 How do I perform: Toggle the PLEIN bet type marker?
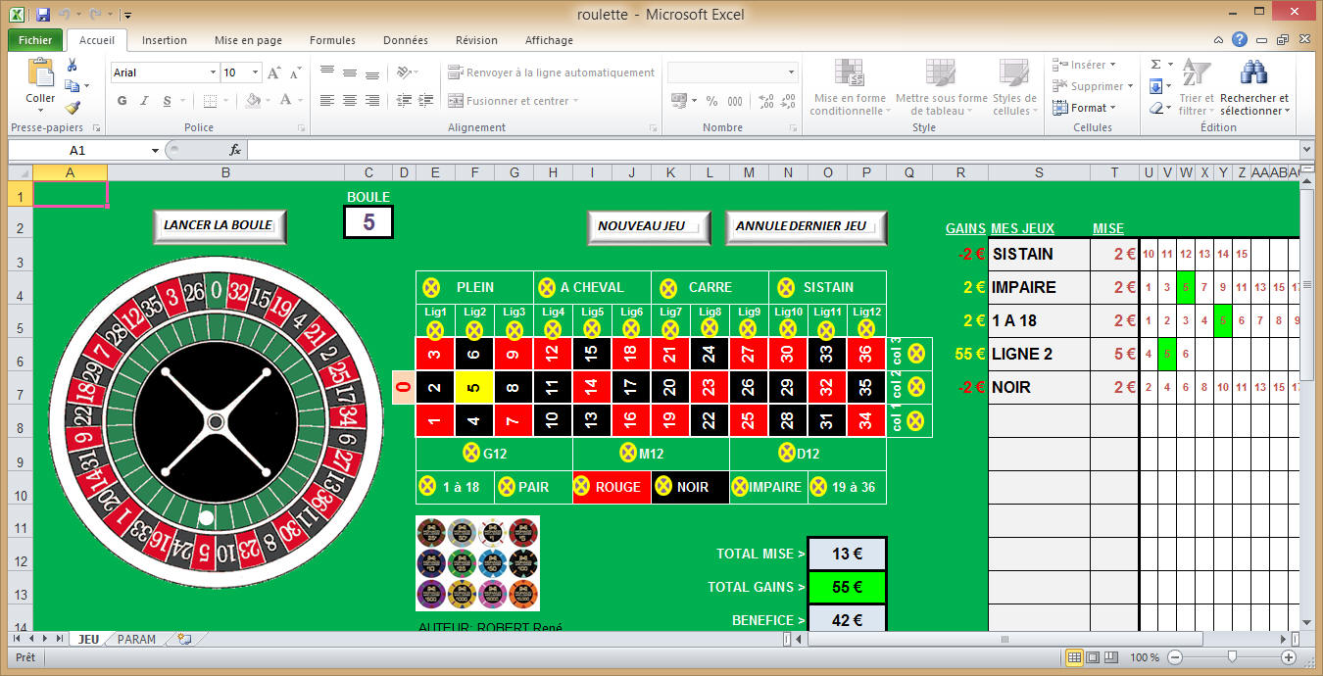click(431, 287)
